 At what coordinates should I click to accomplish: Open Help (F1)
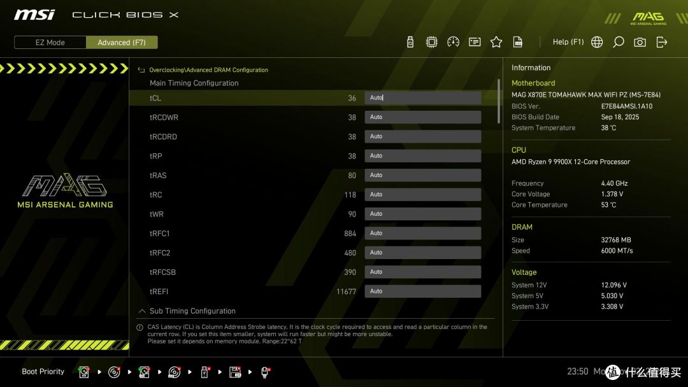[x=568, y=42]
